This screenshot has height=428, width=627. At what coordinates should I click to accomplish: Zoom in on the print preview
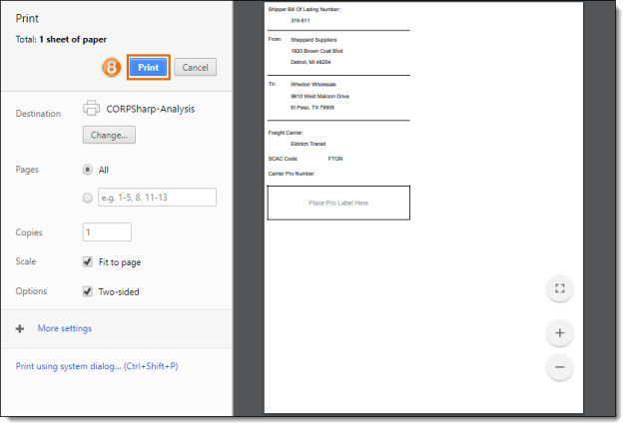[x=559, y=332]
